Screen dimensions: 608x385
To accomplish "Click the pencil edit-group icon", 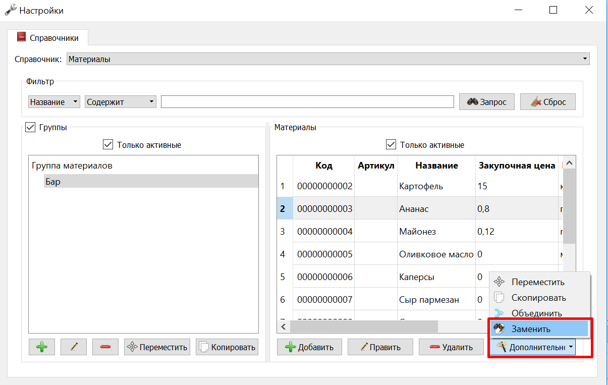I will coord(74,347).
